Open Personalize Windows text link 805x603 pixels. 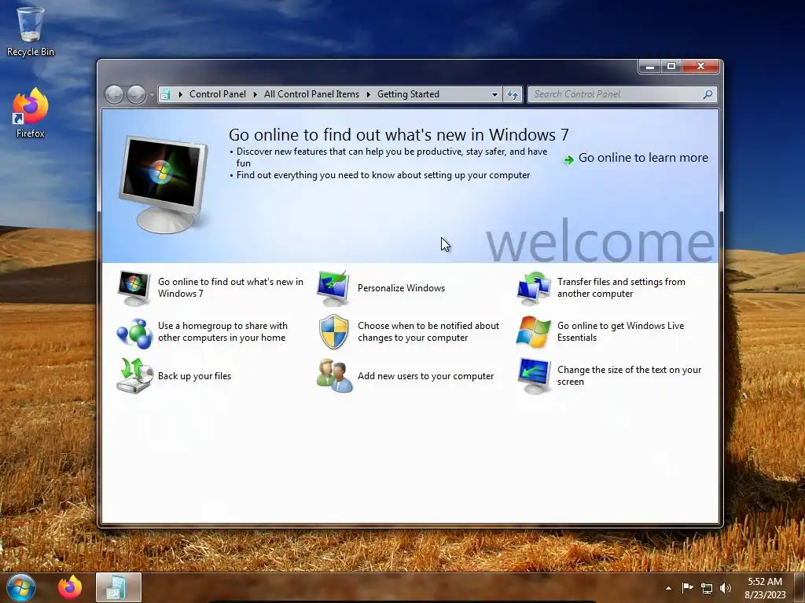pyautogui.click(x=401, y=288)
